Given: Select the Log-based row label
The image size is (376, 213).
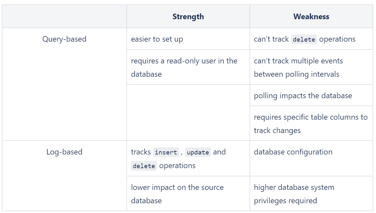Looking at the screenshot, I should tap(64, 152).
